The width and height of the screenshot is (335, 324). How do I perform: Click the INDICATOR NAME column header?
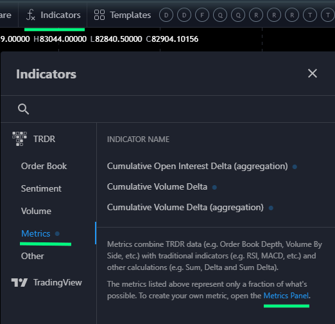(138, 139)
